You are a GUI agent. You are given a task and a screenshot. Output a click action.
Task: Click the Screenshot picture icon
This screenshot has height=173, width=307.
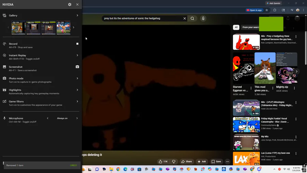coord(4,67)
